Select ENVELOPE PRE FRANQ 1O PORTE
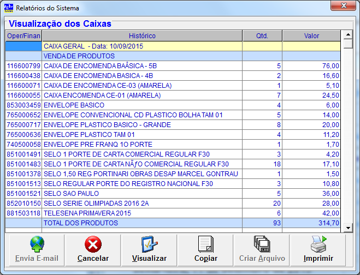The width and height of the screenshot is (360, 275). [173, 145]
